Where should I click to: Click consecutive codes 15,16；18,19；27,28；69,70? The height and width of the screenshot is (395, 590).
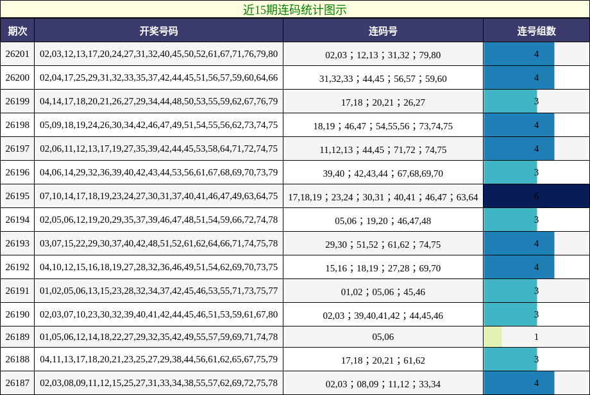(x=383, y=268)
